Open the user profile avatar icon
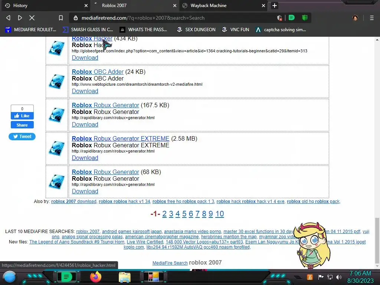 click(355, 18)
